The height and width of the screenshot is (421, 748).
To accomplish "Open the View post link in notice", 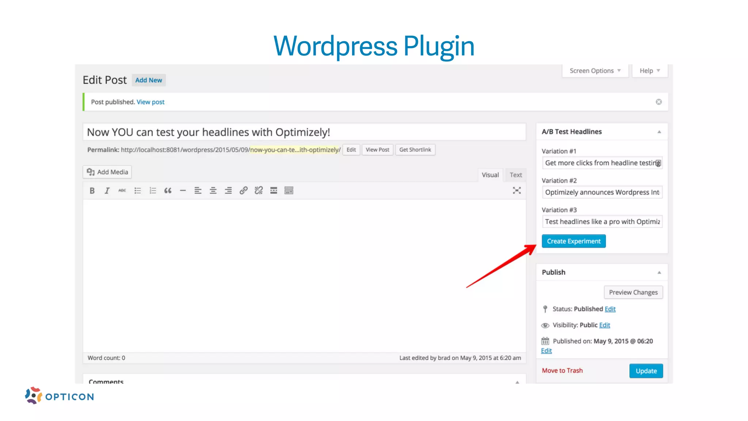I will (150, 102).
